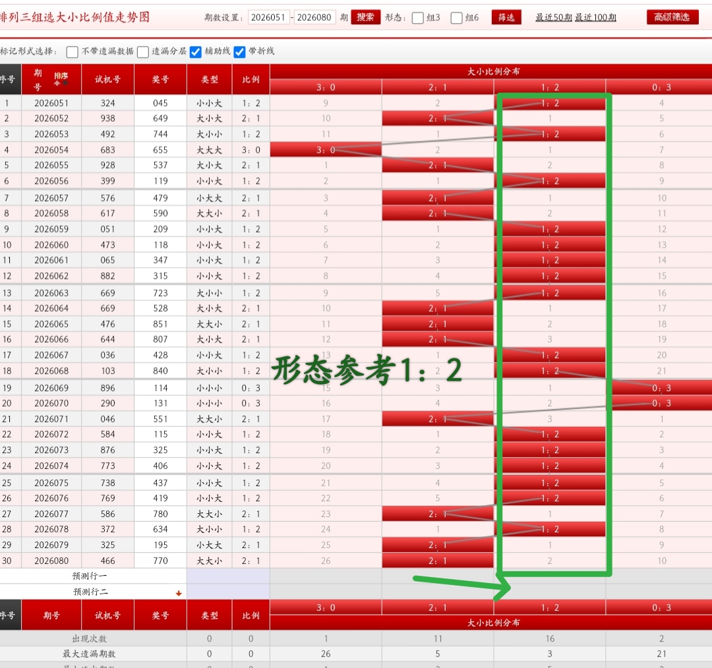Click the green 形态参考1:2 annotation text
Viewport: 712px width, 668px height.
[367, 370]
